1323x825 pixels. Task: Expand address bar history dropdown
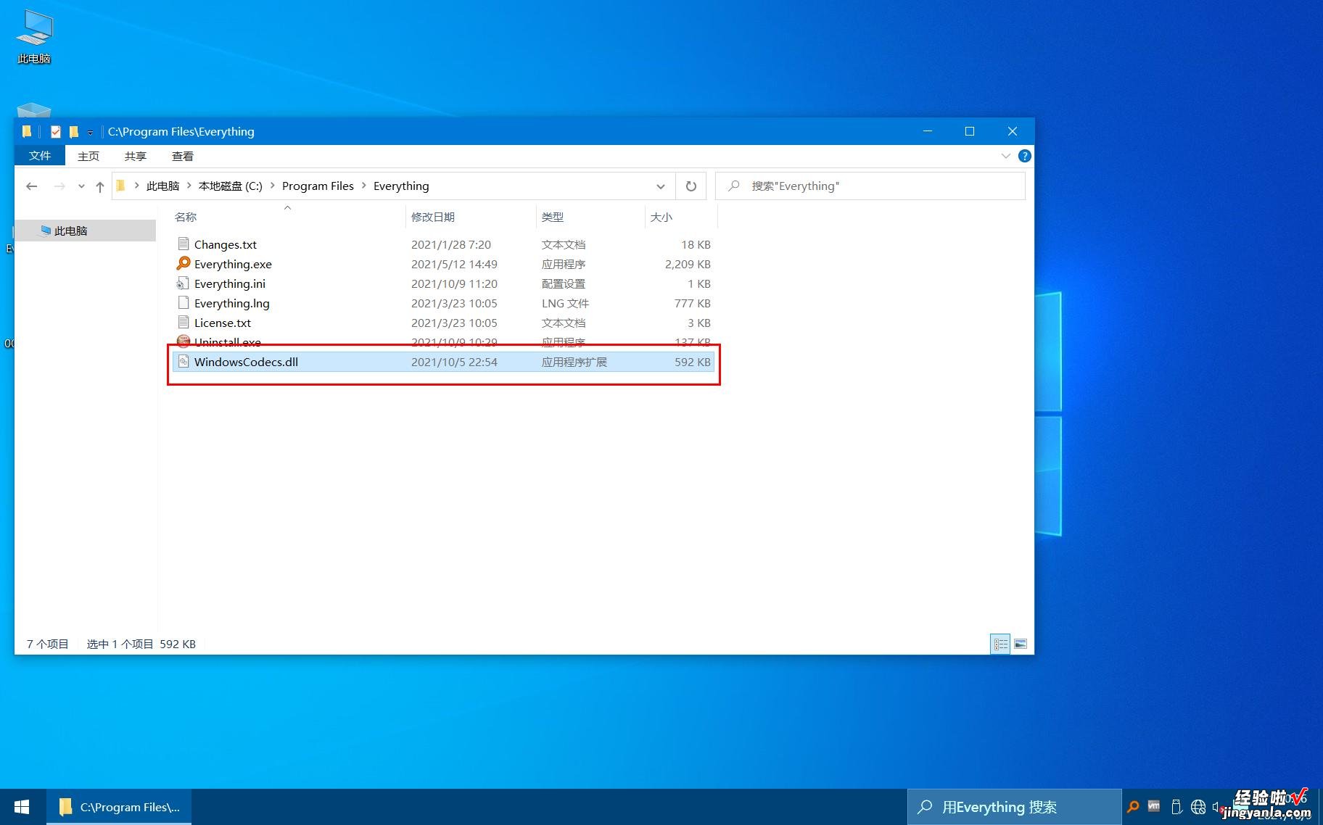(x=660, y=186)
